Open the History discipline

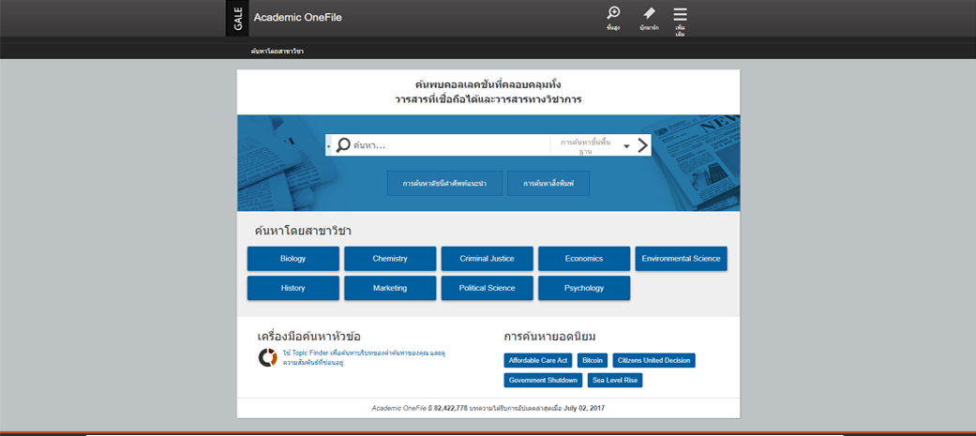click(293, 289)
